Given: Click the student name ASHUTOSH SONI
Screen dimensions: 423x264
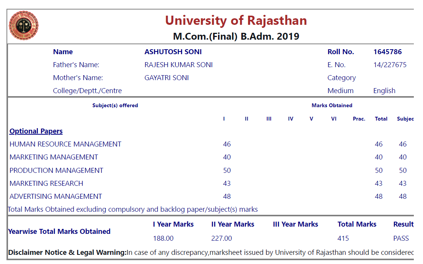Looking at the screenshot, I should (173, 52).
